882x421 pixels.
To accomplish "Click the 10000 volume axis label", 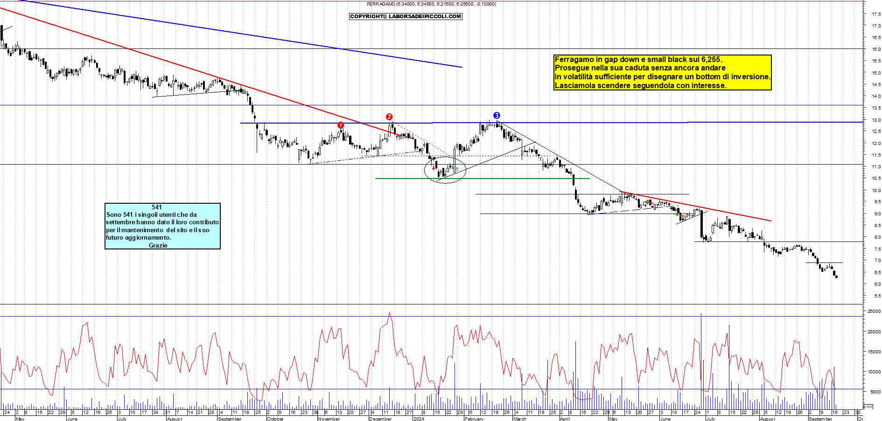I will click(x=874, y=372).
